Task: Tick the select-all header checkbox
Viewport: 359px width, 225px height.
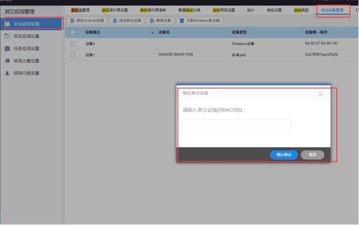Action: pyautogui.click(x=73, y=32)
